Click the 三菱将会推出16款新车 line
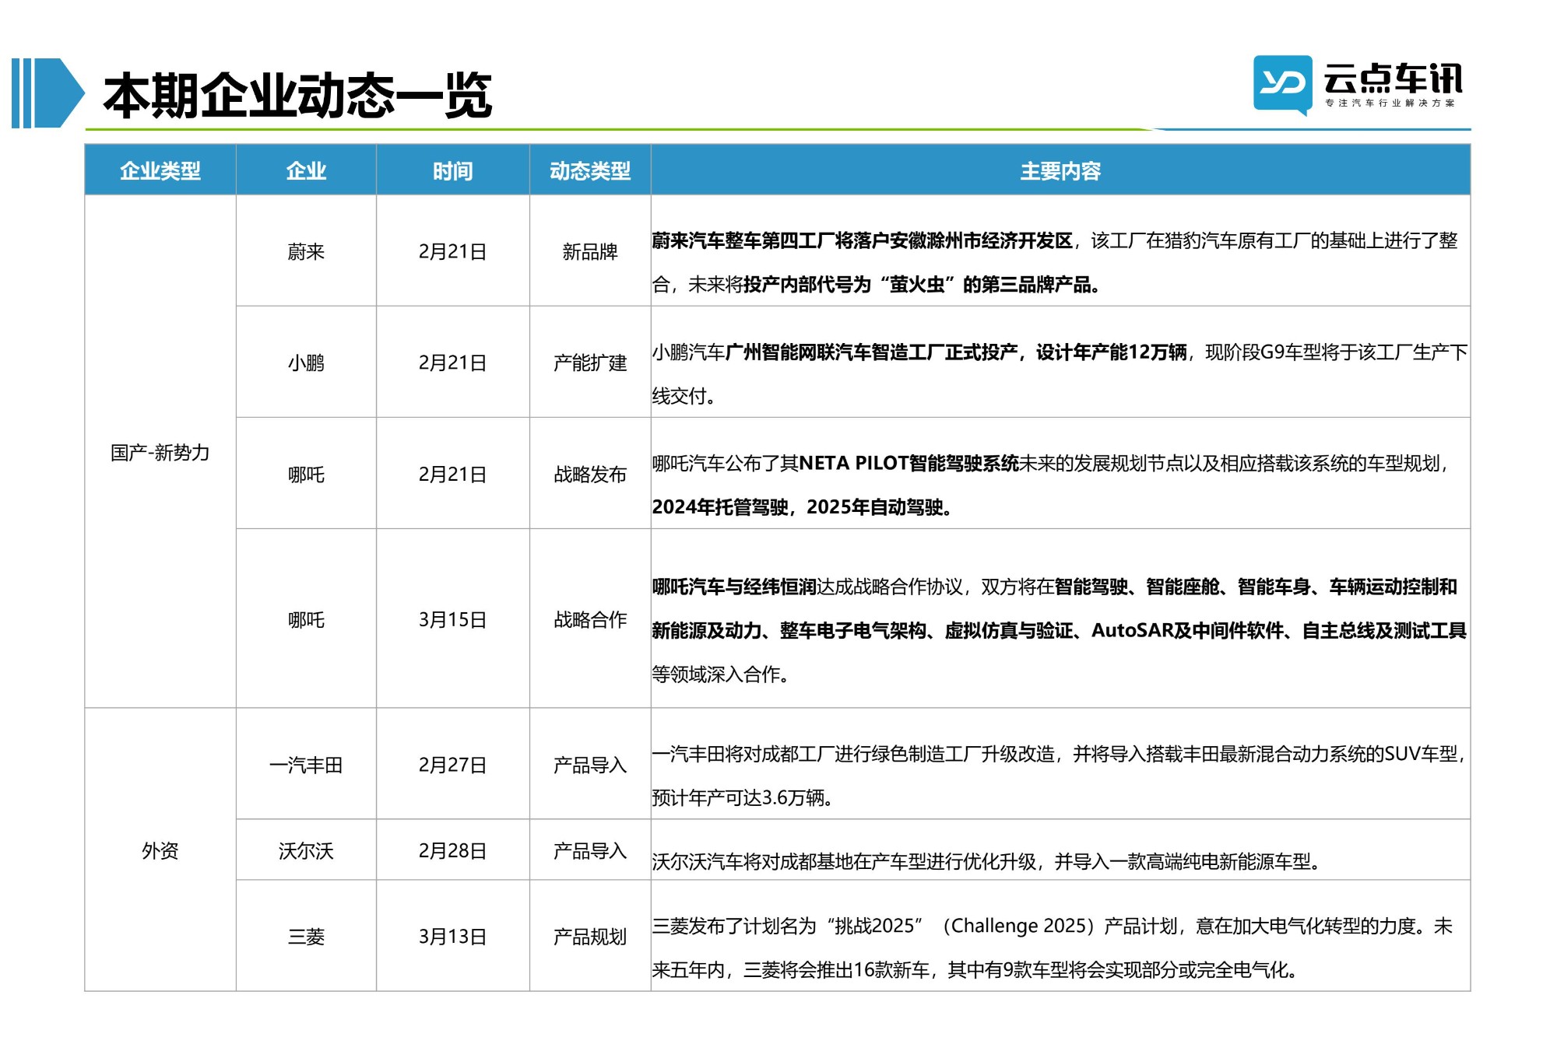This screenshot has width=1557, height=1037. (x=976, y=969)
